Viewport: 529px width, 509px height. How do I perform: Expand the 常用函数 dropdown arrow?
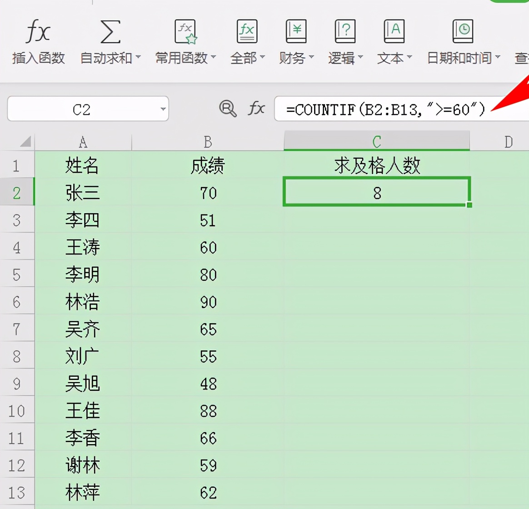pyautogui.click(x=213, y=58)
